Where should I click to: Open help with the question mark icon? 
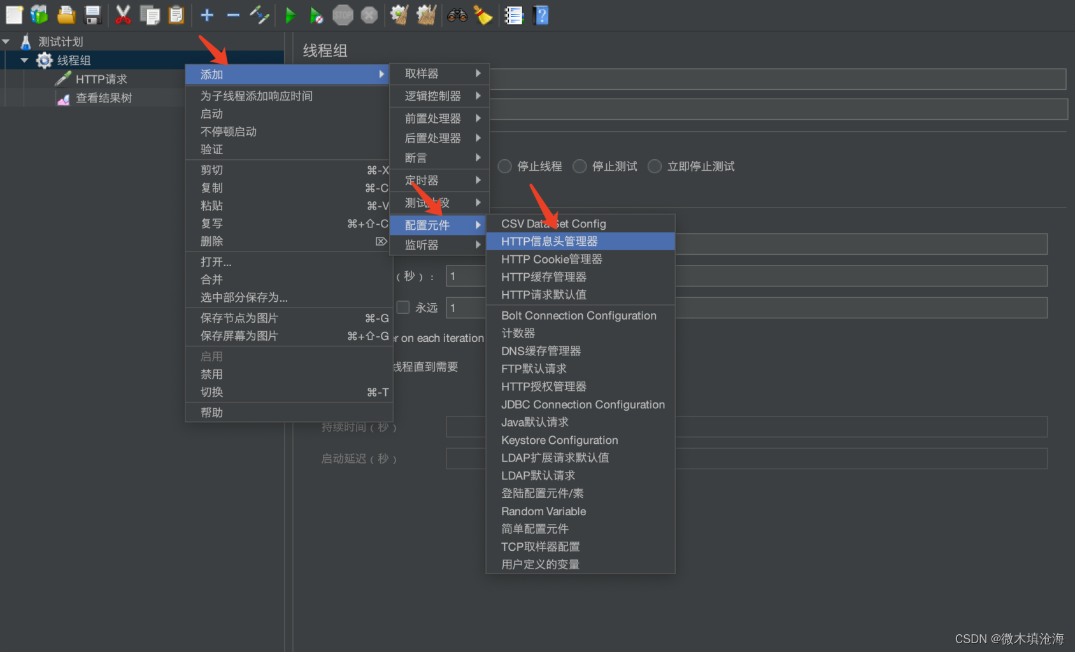click(541, 15)
